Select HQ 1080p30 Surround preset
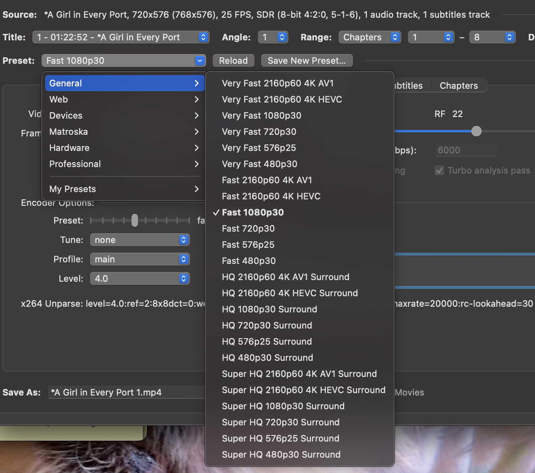Image resolution: width=535 pixels, height=473 pixels. click(x=300, y=309)
